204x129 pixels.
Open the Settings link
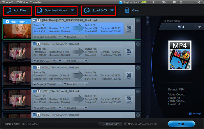(x=197, y=114)
